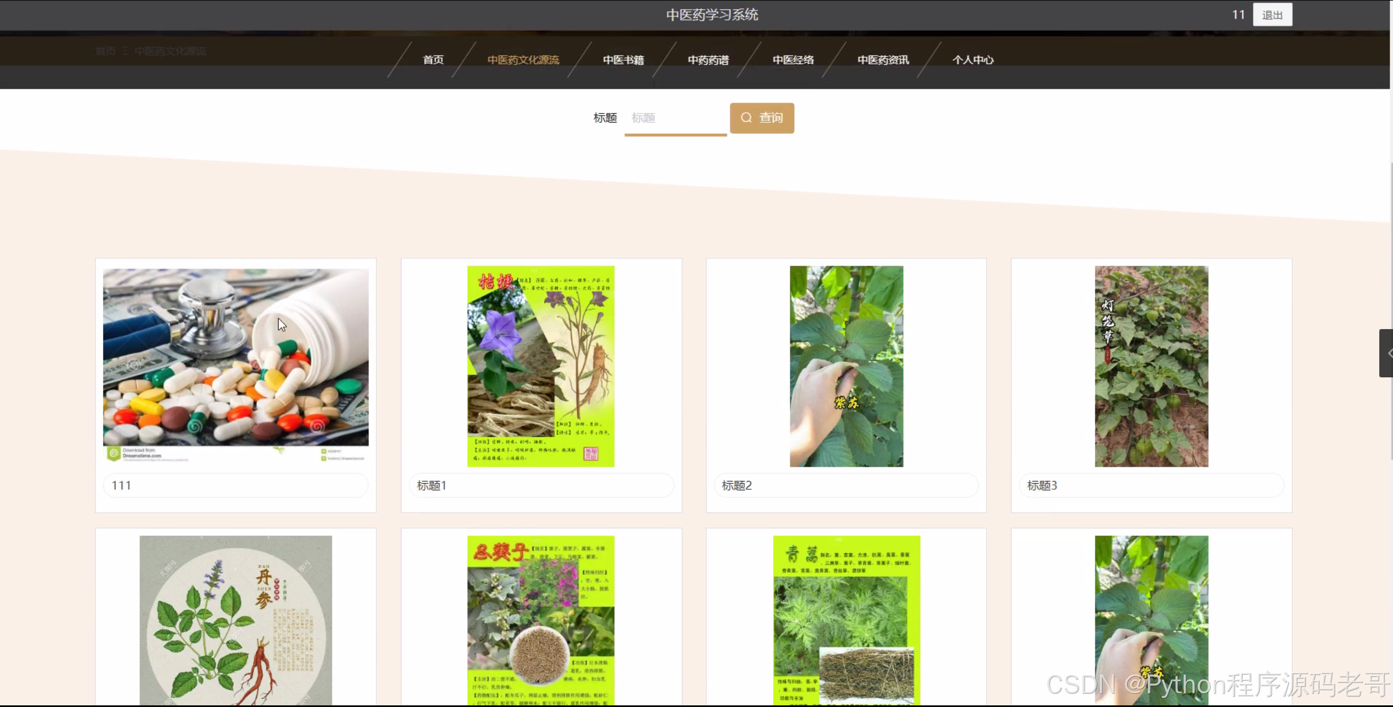The width and height of the screenshot is (1393, 707).
Task: Open 中医药资讯 from the nav bar
Action: (x=883, y=60)
